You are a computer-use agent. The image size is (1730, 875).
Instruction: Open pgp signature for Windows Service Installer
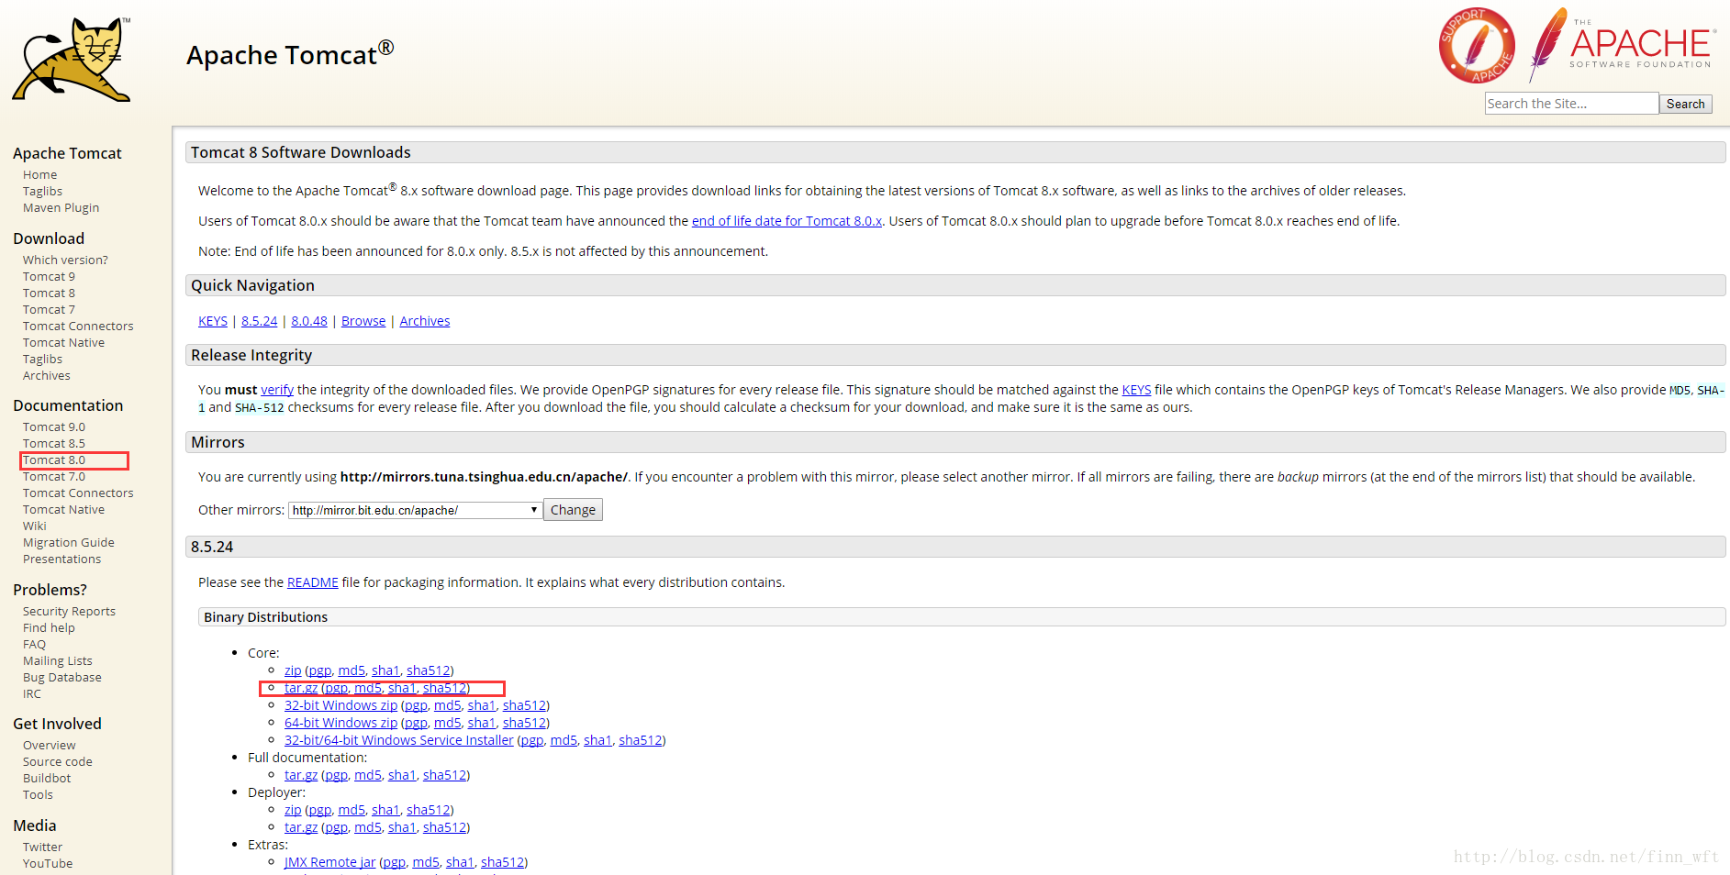pyautogui.click(x=532, y=740)
